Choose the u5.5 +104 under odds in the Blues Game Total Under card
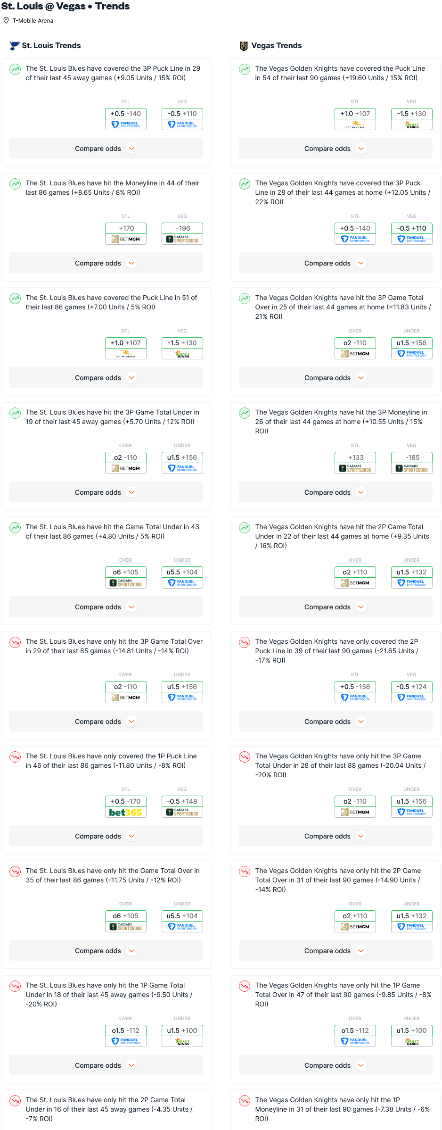The height and width of the screenshot is (1130, 442). pos(182,577)
